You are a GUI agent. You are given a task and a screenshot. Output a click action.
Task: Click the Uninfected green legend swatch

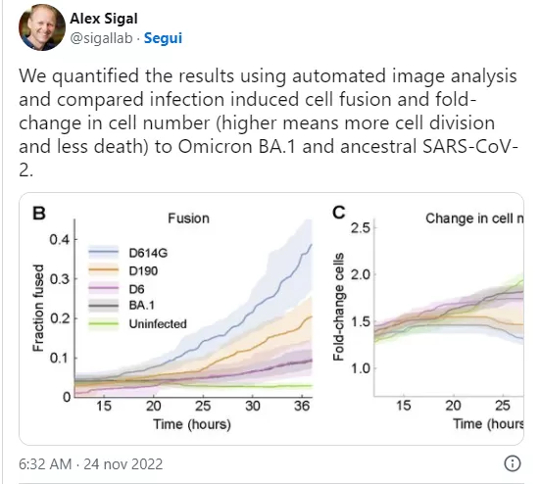click(103, 323)
